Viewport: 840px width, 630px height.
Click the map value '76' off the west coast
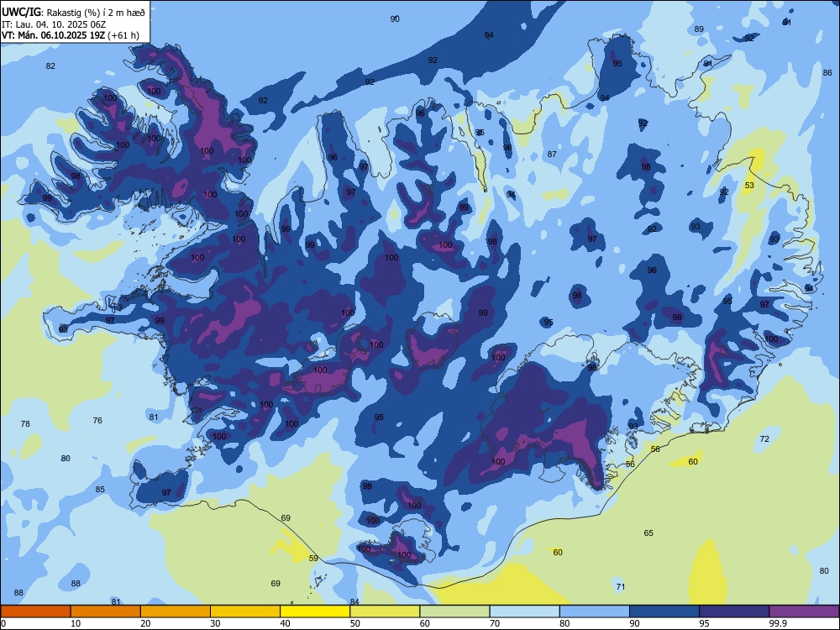click(x=97, y=421)
